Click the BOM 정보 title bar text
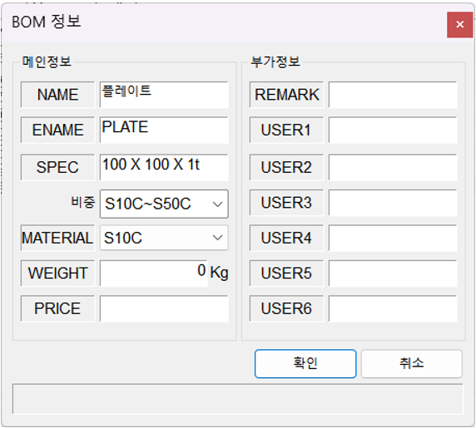Image resolution: width=476 pixels, height=428 pixels. (47, 22)
